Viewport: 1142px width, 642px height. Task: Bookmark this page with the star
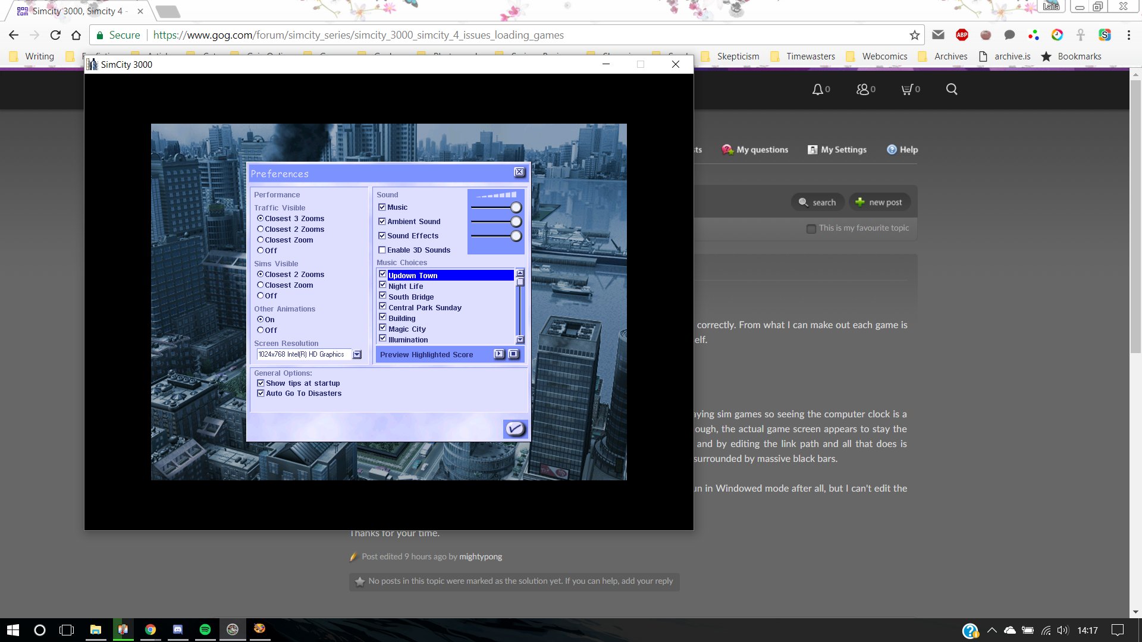914,35
